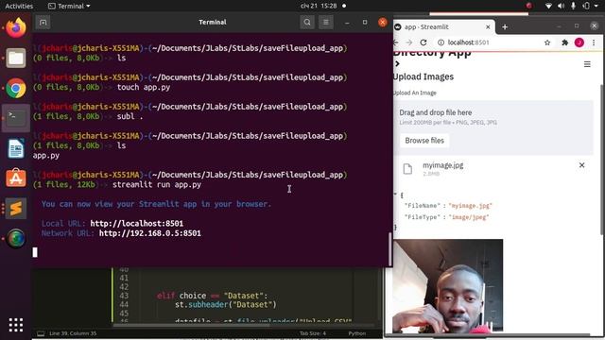The width and height of the screenshot is (605, 340).
Task: Click line 43 elif choice code in Sublime
Action: click(x=212, y=296)
